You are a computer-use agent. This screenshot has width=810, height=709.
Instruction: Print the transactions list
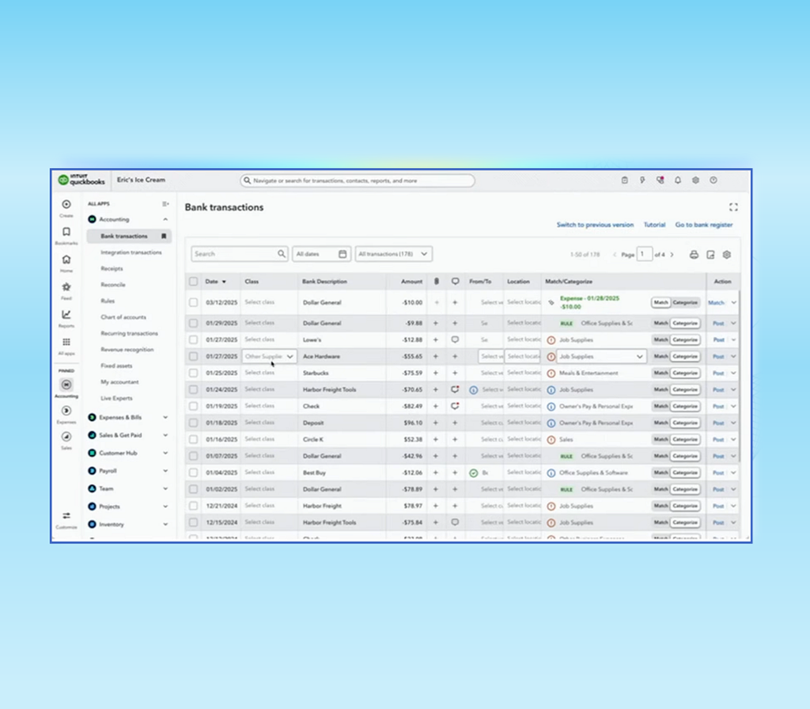coord(694,255)
